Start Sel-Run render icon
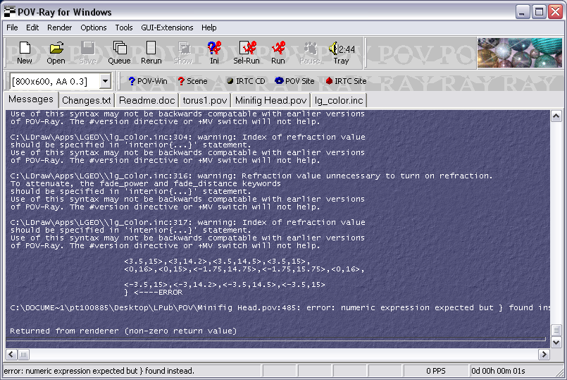 pyautogui.click(x=247, y=53)
